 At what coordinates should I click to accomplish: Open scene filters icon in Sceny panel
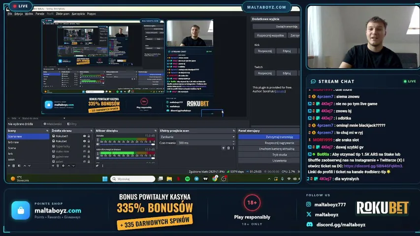pyautogui.click(x=19, y=166)
